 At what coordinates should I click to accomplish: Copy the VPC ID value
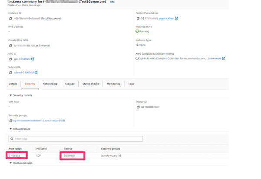click(x=10, y=59)
